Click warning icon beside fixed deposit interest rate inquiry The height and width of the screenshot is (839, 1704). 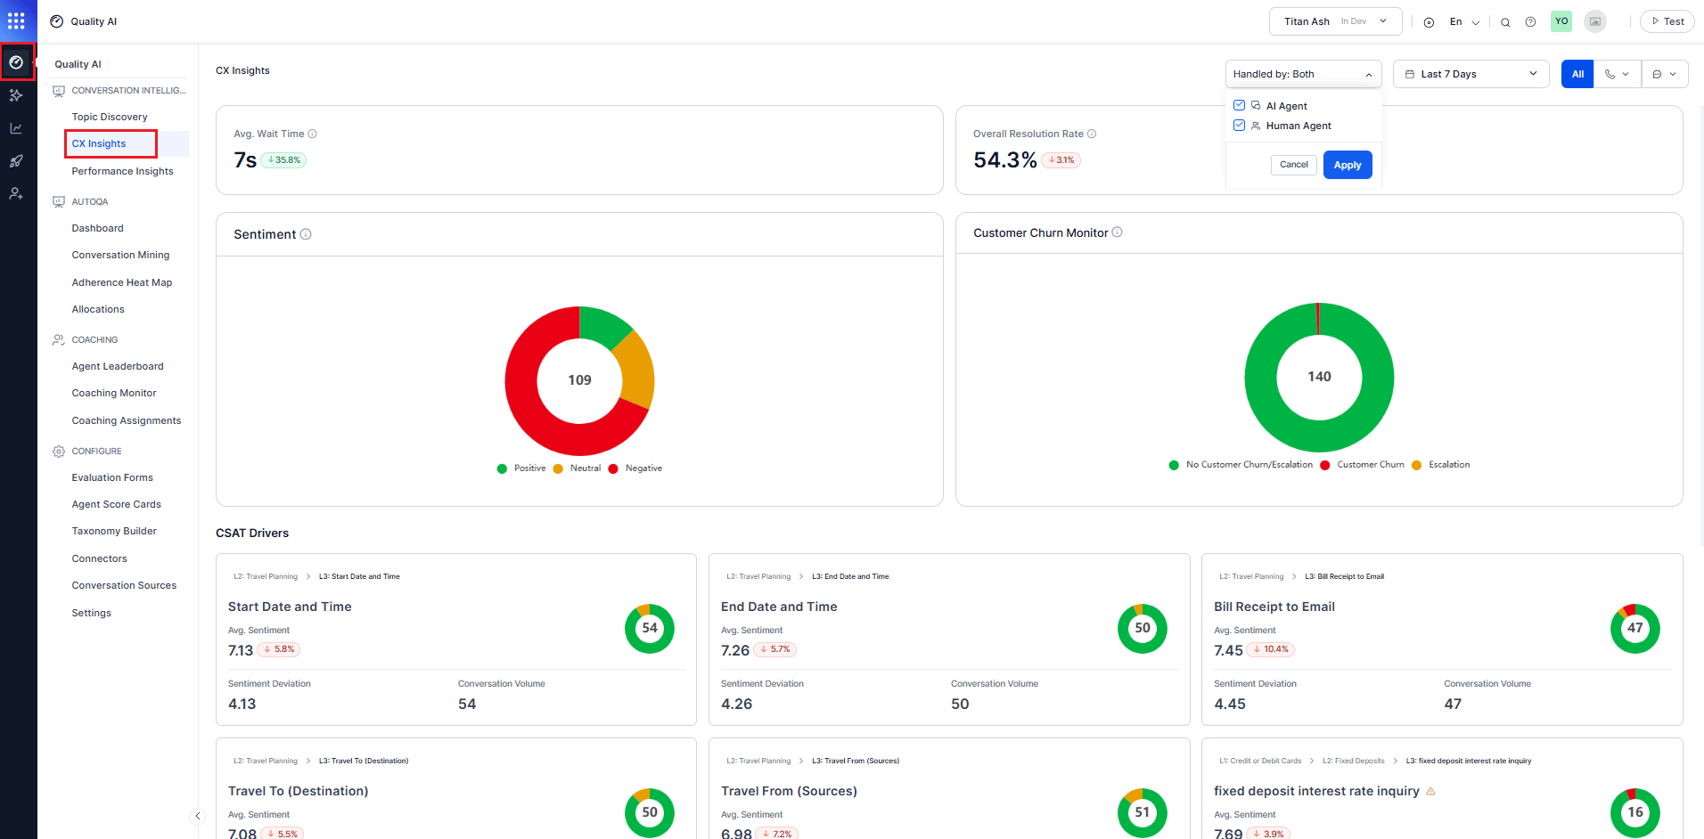point(1430,791)
